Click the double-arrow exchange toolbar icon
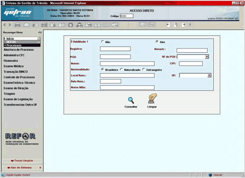The image size is (245, 178). 115,25
